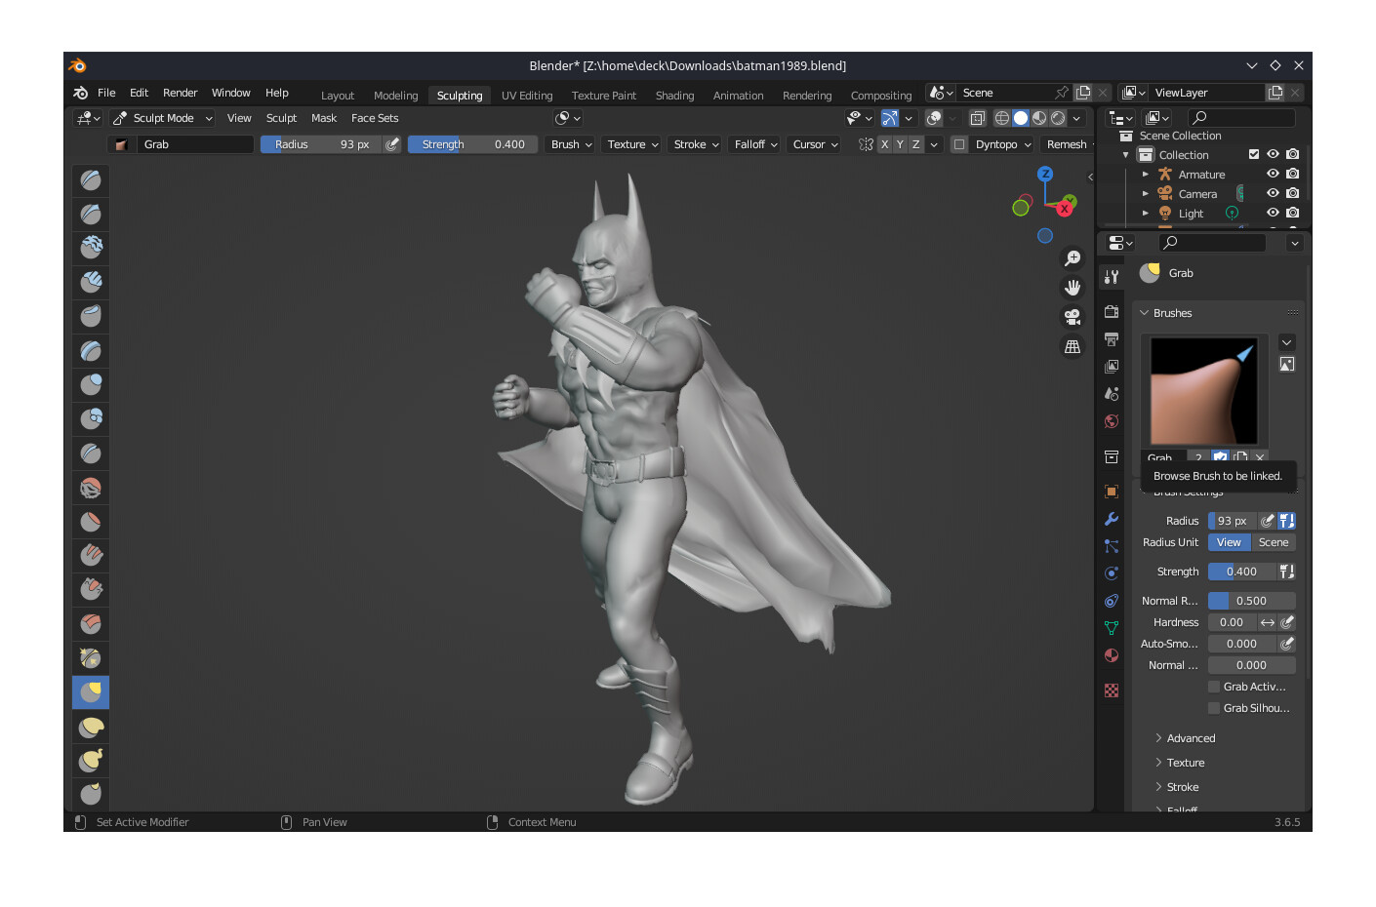
Task: Open the Dyntopo options dropdown
Action: point(1003,144)
